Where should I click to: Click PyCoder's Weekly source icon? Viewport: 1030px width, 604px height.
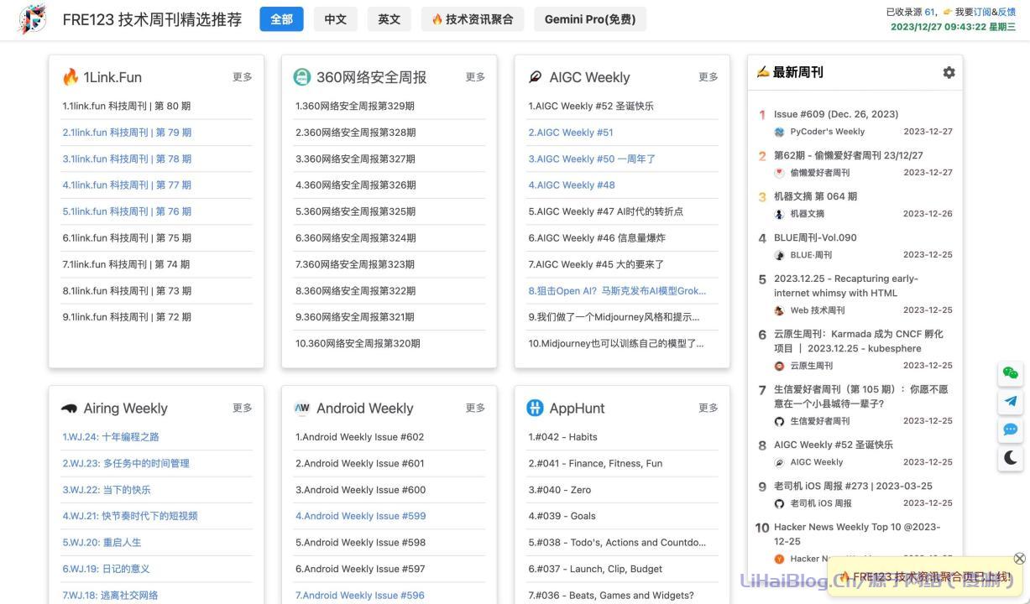click(x=779, y=132)
